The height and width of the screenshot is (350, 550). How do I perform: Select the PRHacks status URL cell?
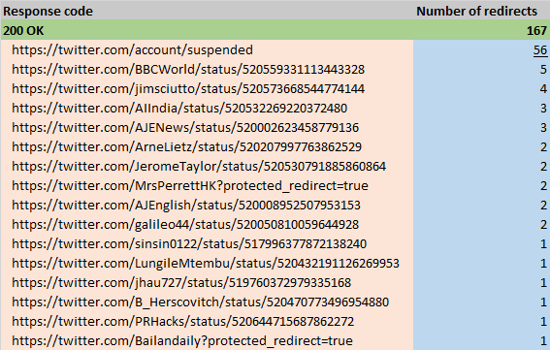coord(182,321)
